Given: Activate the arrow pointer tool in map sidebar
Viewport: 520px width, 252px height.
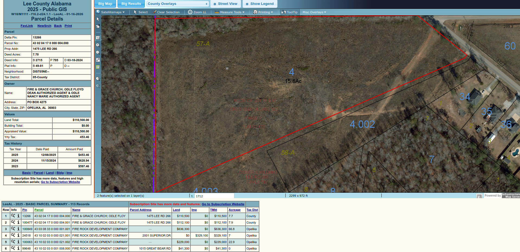Looking at the screenshot, I should point(98,19).
